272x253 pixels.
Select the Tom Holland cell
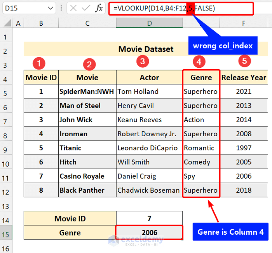[x=149, y=91]
